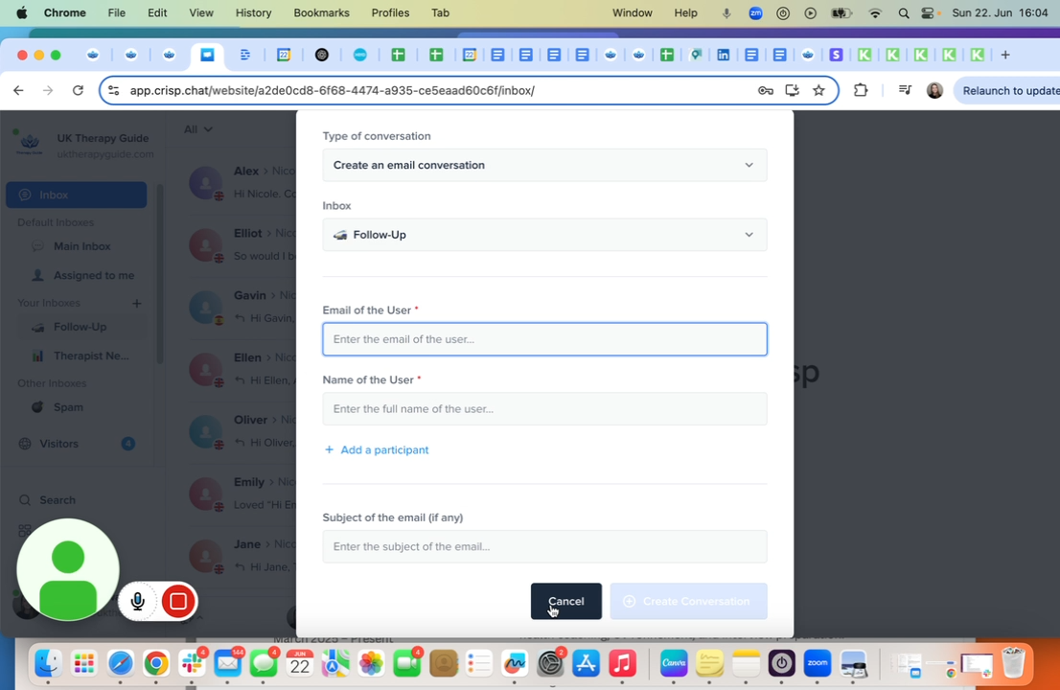
Task: Open the Bookmarks menu
Action: pyautogui.click(x=321, y=13)
